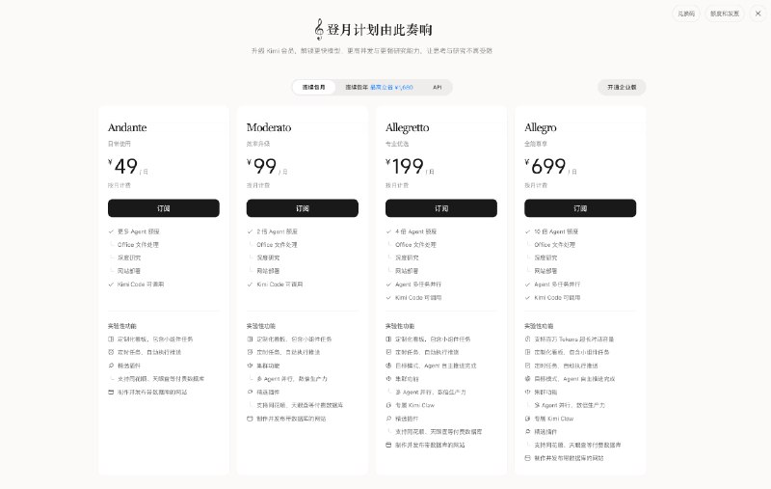Click '多 Agent 并行' sub-row in the Moderato plan
The image size is (771, 489).
tap(292, 379)
